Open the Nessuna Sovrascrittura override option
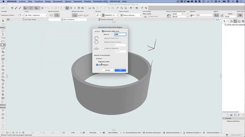The width and height of the screenshot is (245, 137). [173, 133]
